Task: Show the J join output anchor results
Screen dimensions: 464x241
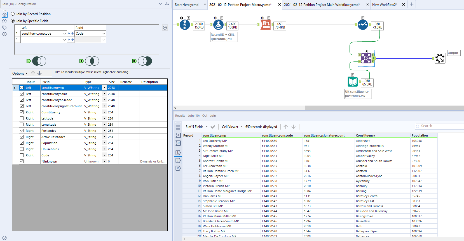Action: pos(178,160)
